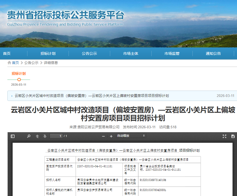Image resolution: width=237 pixels, height=196 pixels.
Task: Go to the next page with down arrow
Action: [44, 136]
